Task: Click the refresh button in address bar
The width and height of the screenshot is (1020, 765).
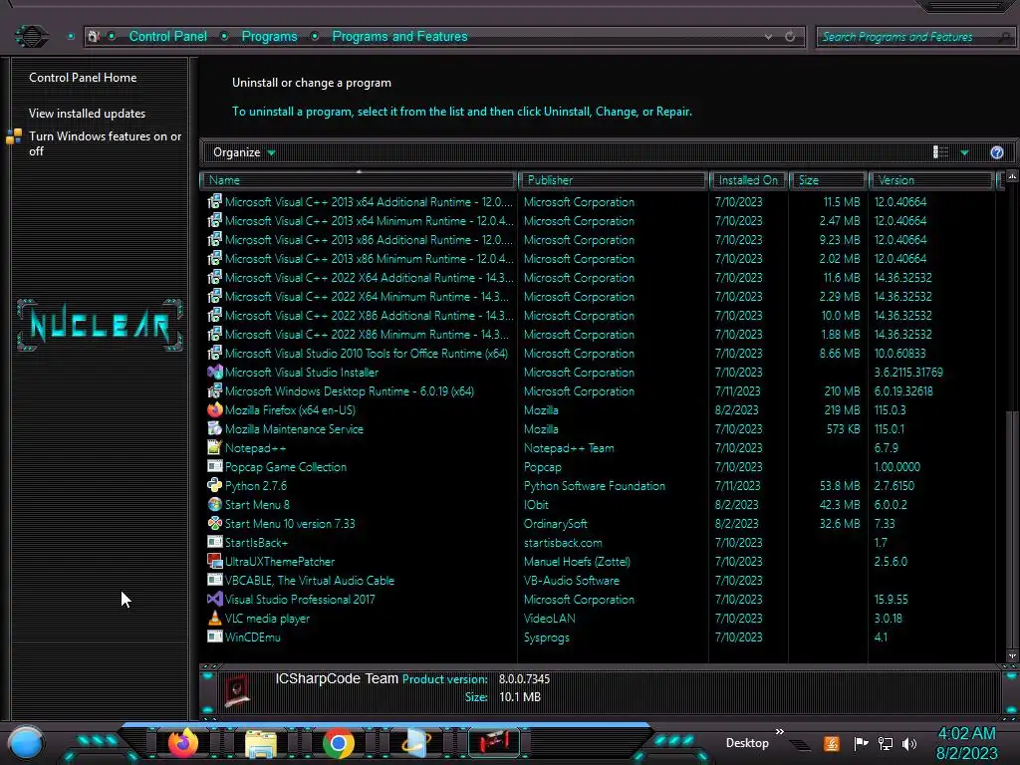Action: (x=790, y=37)
